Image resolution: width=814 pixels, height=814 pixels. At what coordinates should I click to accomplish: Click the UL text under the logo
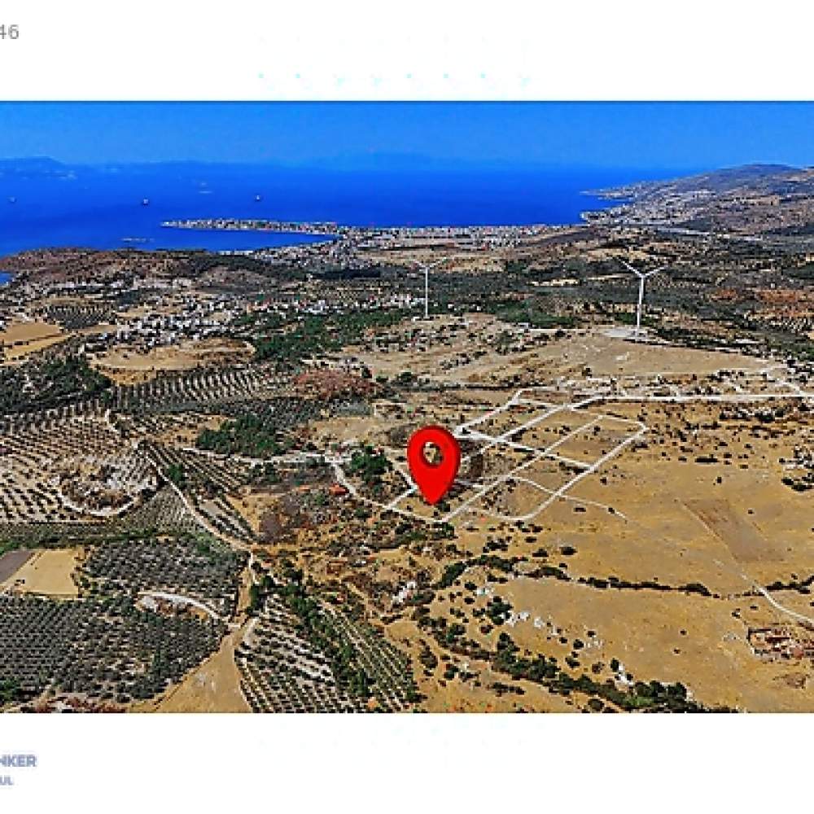click(7, 781)
